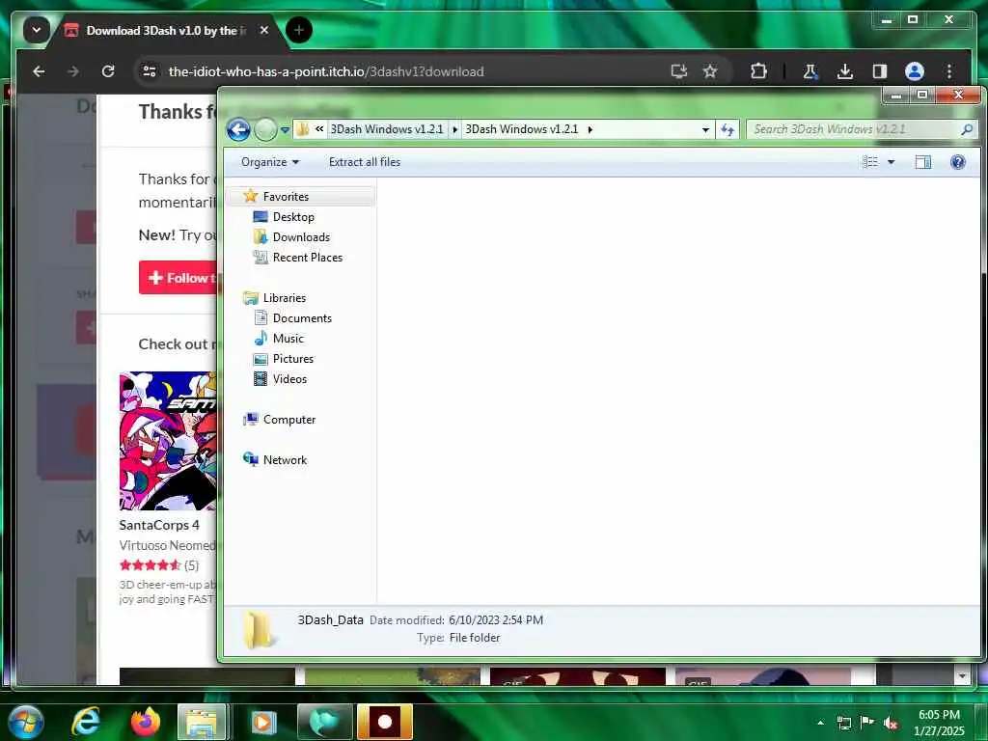
Task: Open Chrome Labs flask icon
Action: (810, 71)
